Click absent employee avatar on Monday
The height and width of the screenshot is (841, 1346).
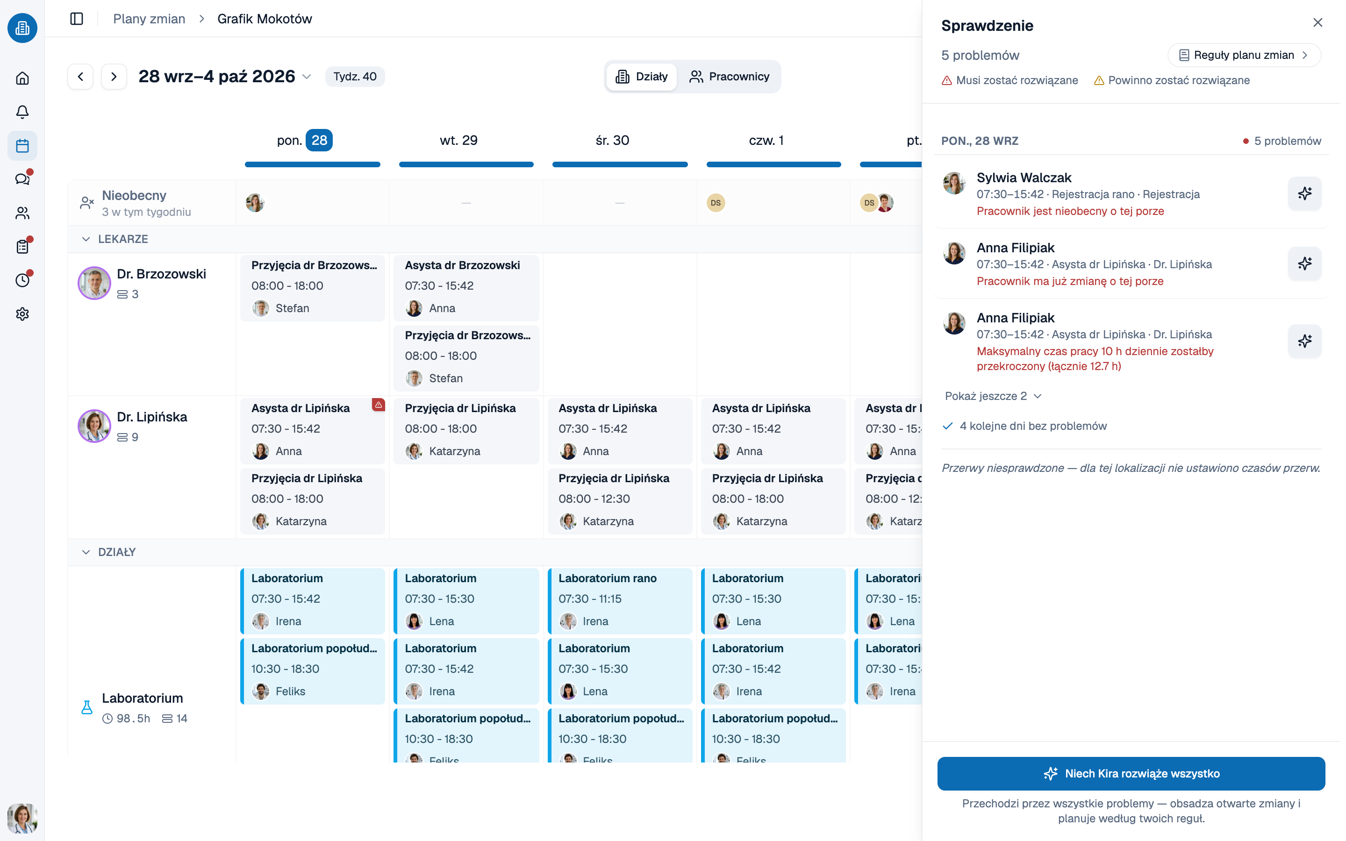(255, 203)
